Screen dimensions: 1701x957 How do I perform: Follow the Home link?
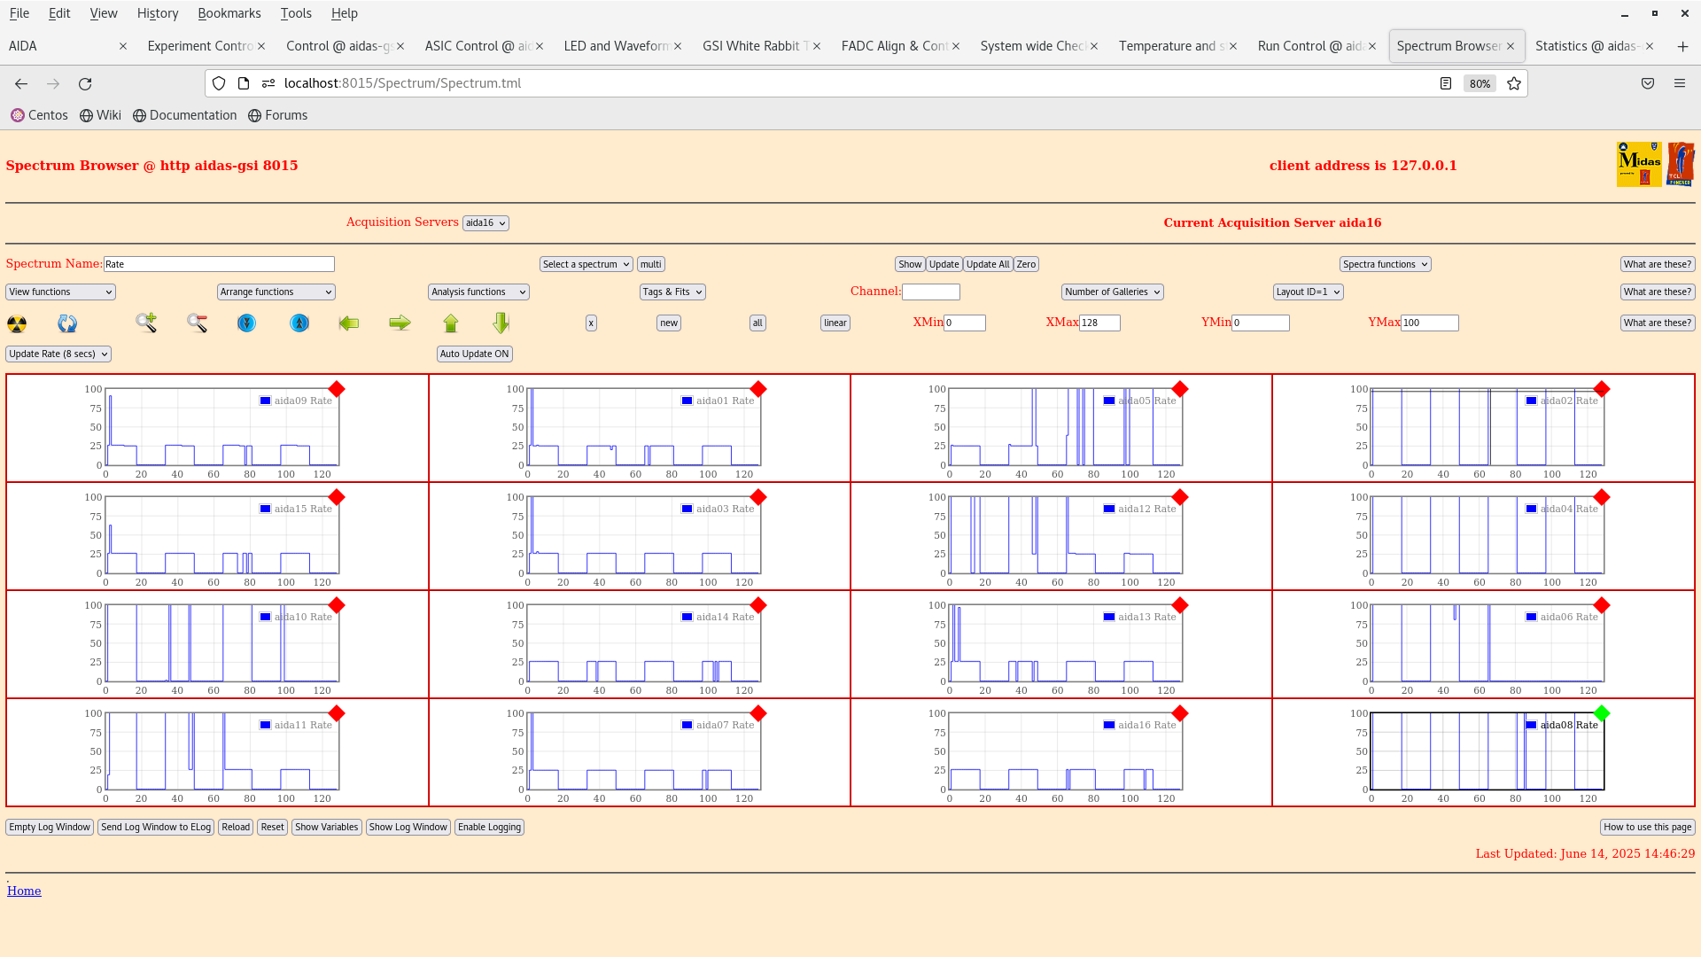point(24,891)
